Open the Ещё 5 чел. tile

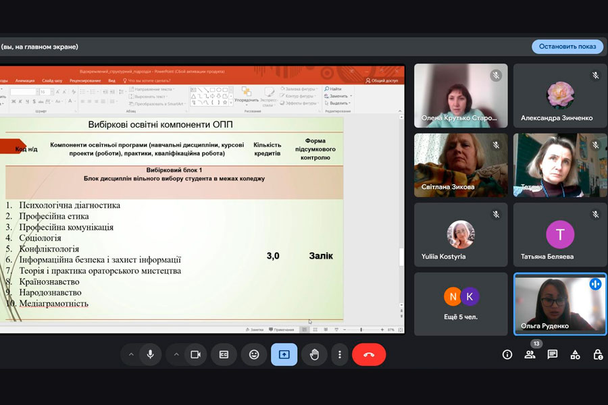coord(461,304)
